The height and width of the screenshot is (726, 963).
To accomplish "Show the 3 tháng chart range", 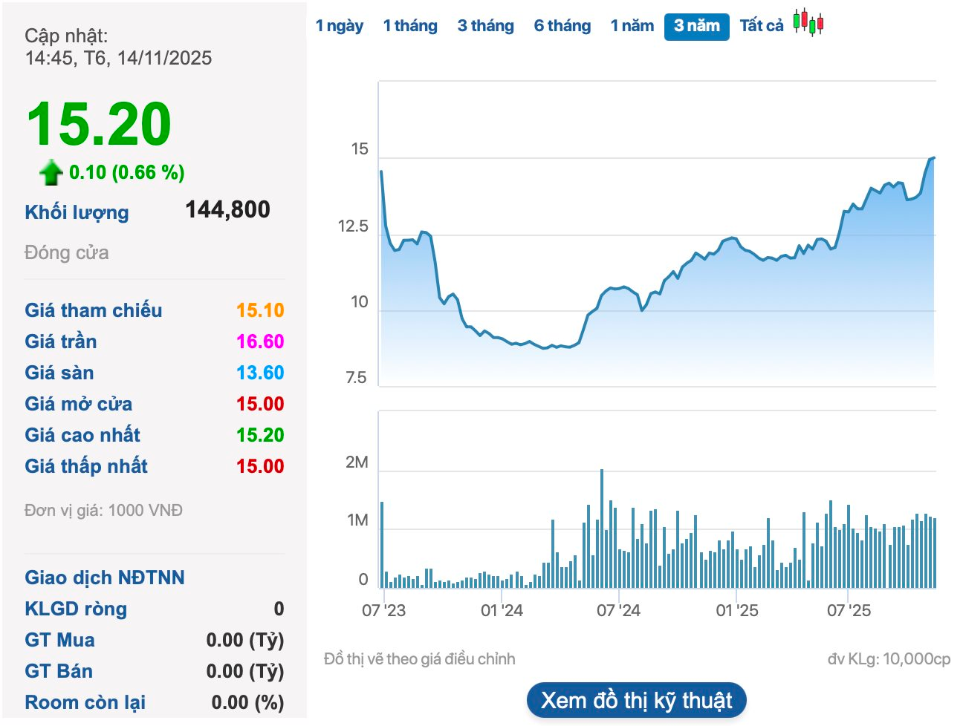I will point(485,26).
